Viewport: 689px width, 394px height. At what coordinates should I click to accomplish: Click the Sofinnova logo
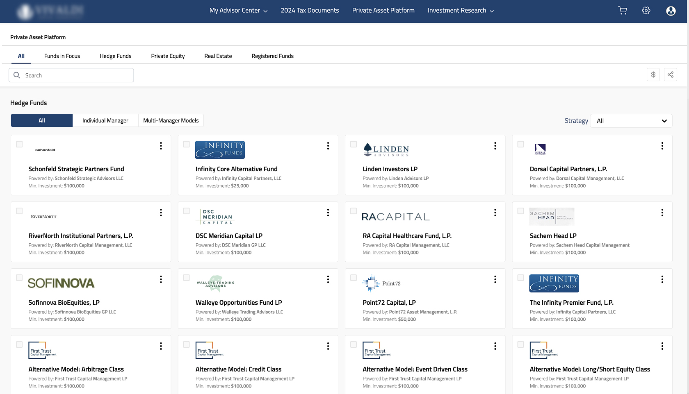tap(61, 283)
